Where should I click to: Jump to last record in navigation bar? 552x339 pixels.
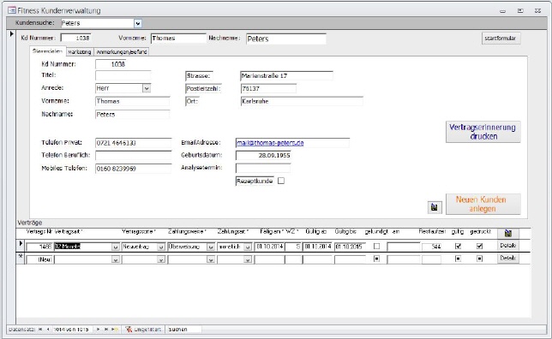(106, 329)
